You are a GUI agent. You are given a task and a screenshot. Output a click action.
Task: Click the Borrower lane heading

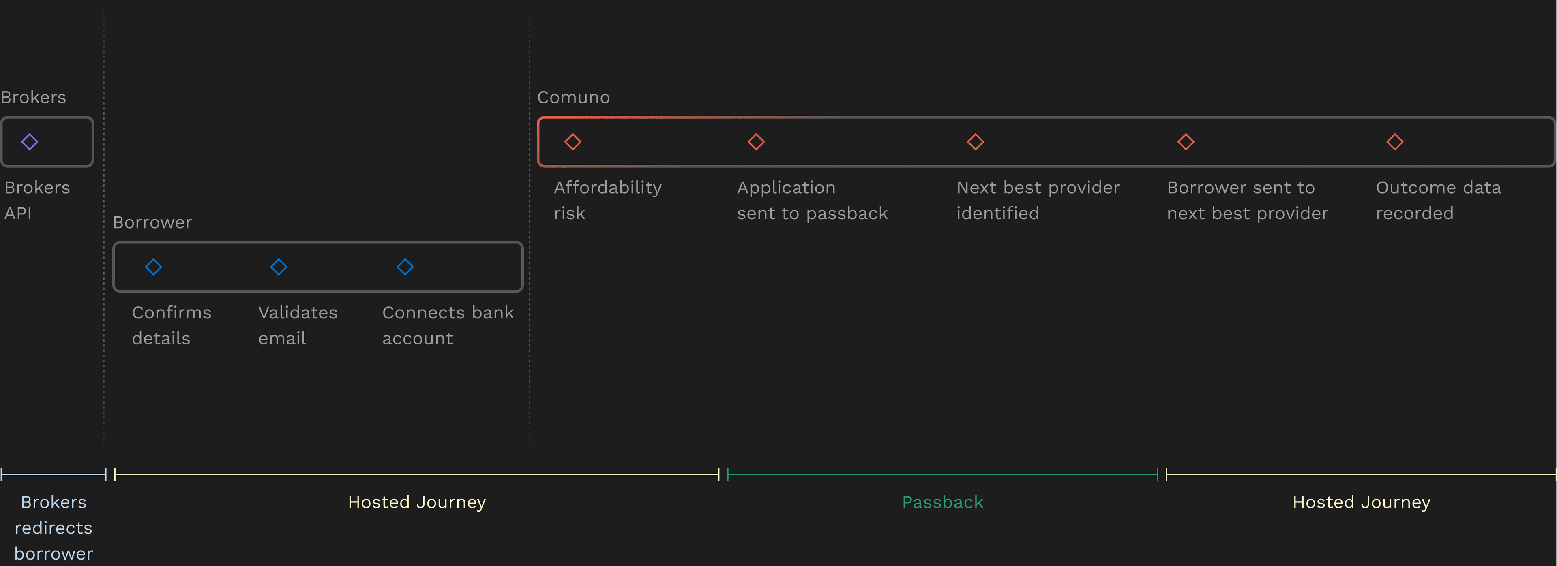pos(152,222)
